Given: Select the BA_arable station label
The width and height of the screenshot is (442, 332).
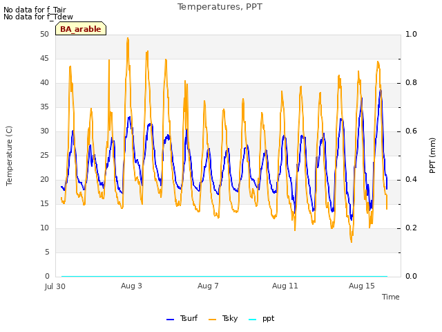Looking at the screenshot, I should coord(81,29).
